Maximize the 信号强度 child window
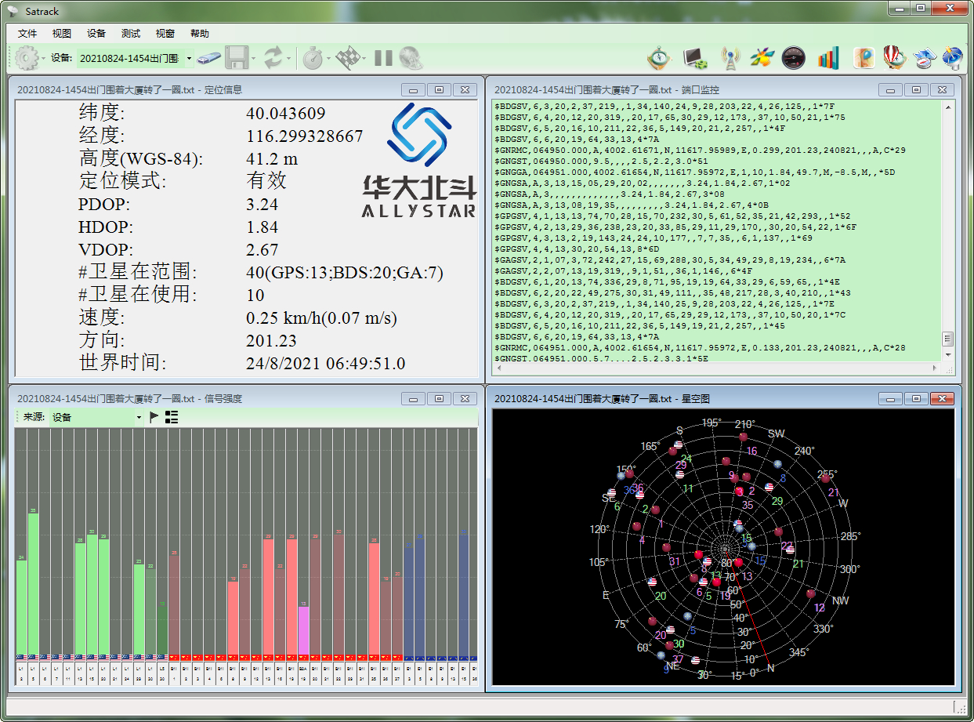The height and width of the screenshot is (722, 974). click(x=439, y=398)
